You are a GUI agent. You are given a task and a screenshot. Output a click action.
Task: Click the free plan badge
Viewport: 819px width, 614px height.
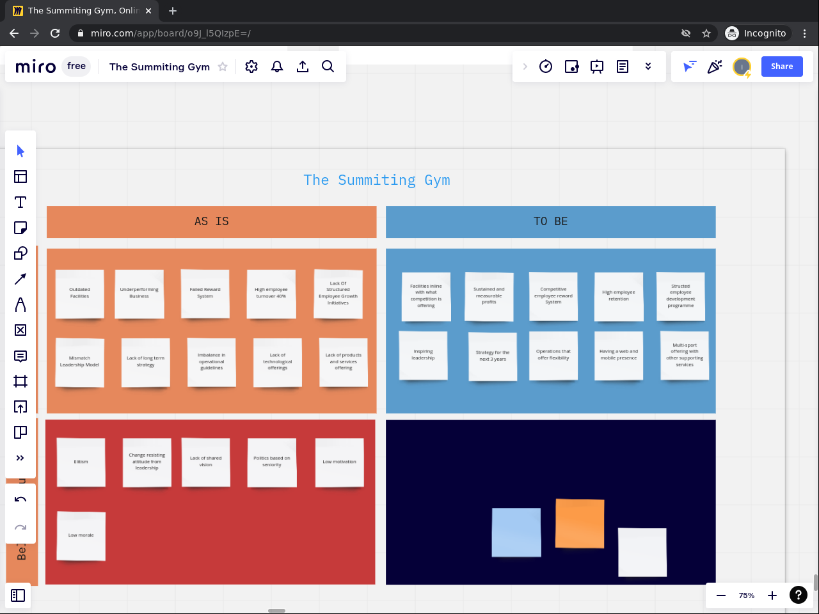point(76,66)
